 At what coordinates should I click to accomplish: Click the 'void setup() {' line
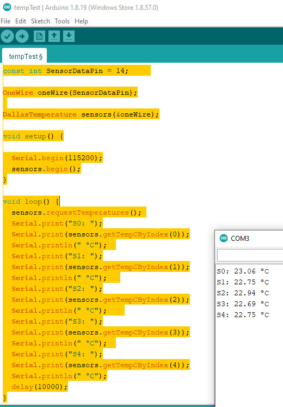(x=33, y=136)
